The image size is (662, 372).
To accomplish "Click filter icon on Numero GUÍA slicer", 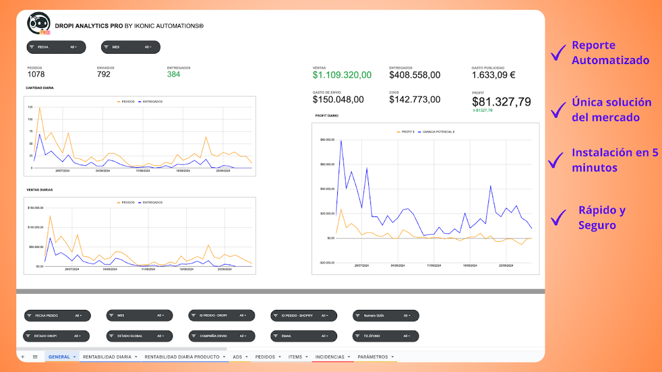I will (358, 316).
